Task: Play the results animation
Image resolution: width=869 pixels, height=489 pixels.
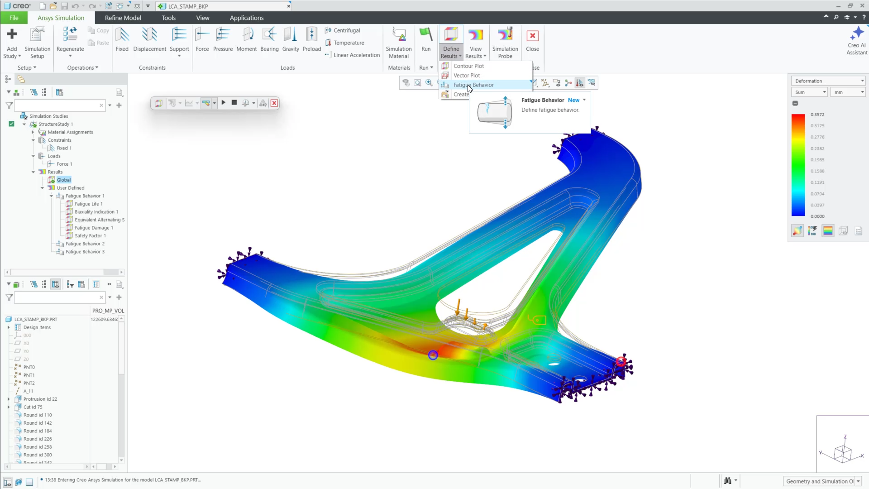Action: pyautogui.click(x=224, y=103)
